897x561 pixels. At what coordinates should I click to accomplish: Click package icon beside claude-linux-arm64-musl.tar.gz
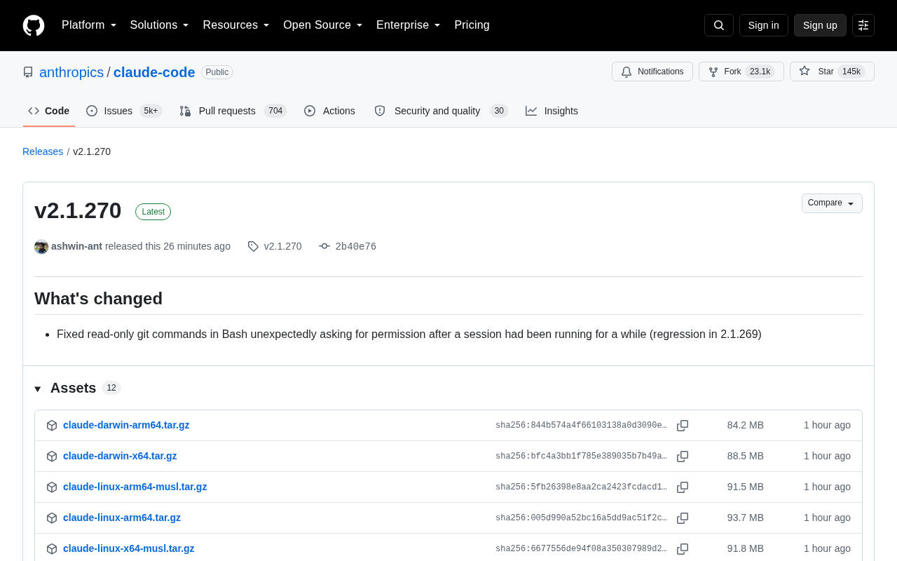click(x=52, y=487)
